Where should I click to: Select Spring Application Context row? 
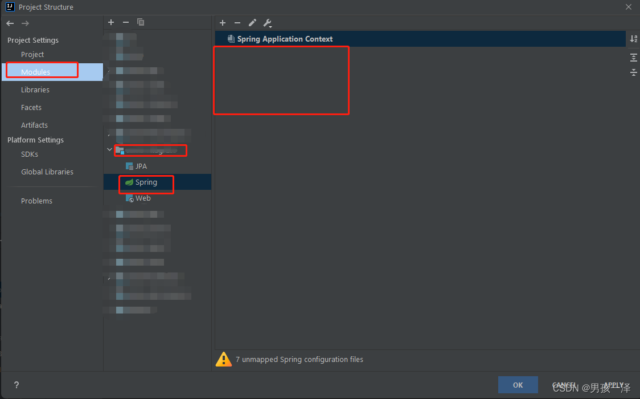pos(420,39)
